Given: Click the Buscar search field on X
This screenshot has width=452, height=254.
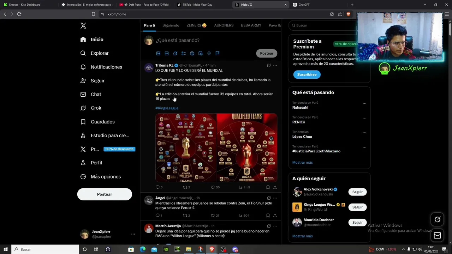Looking at the screenshot, I should [x=323, y=25].
